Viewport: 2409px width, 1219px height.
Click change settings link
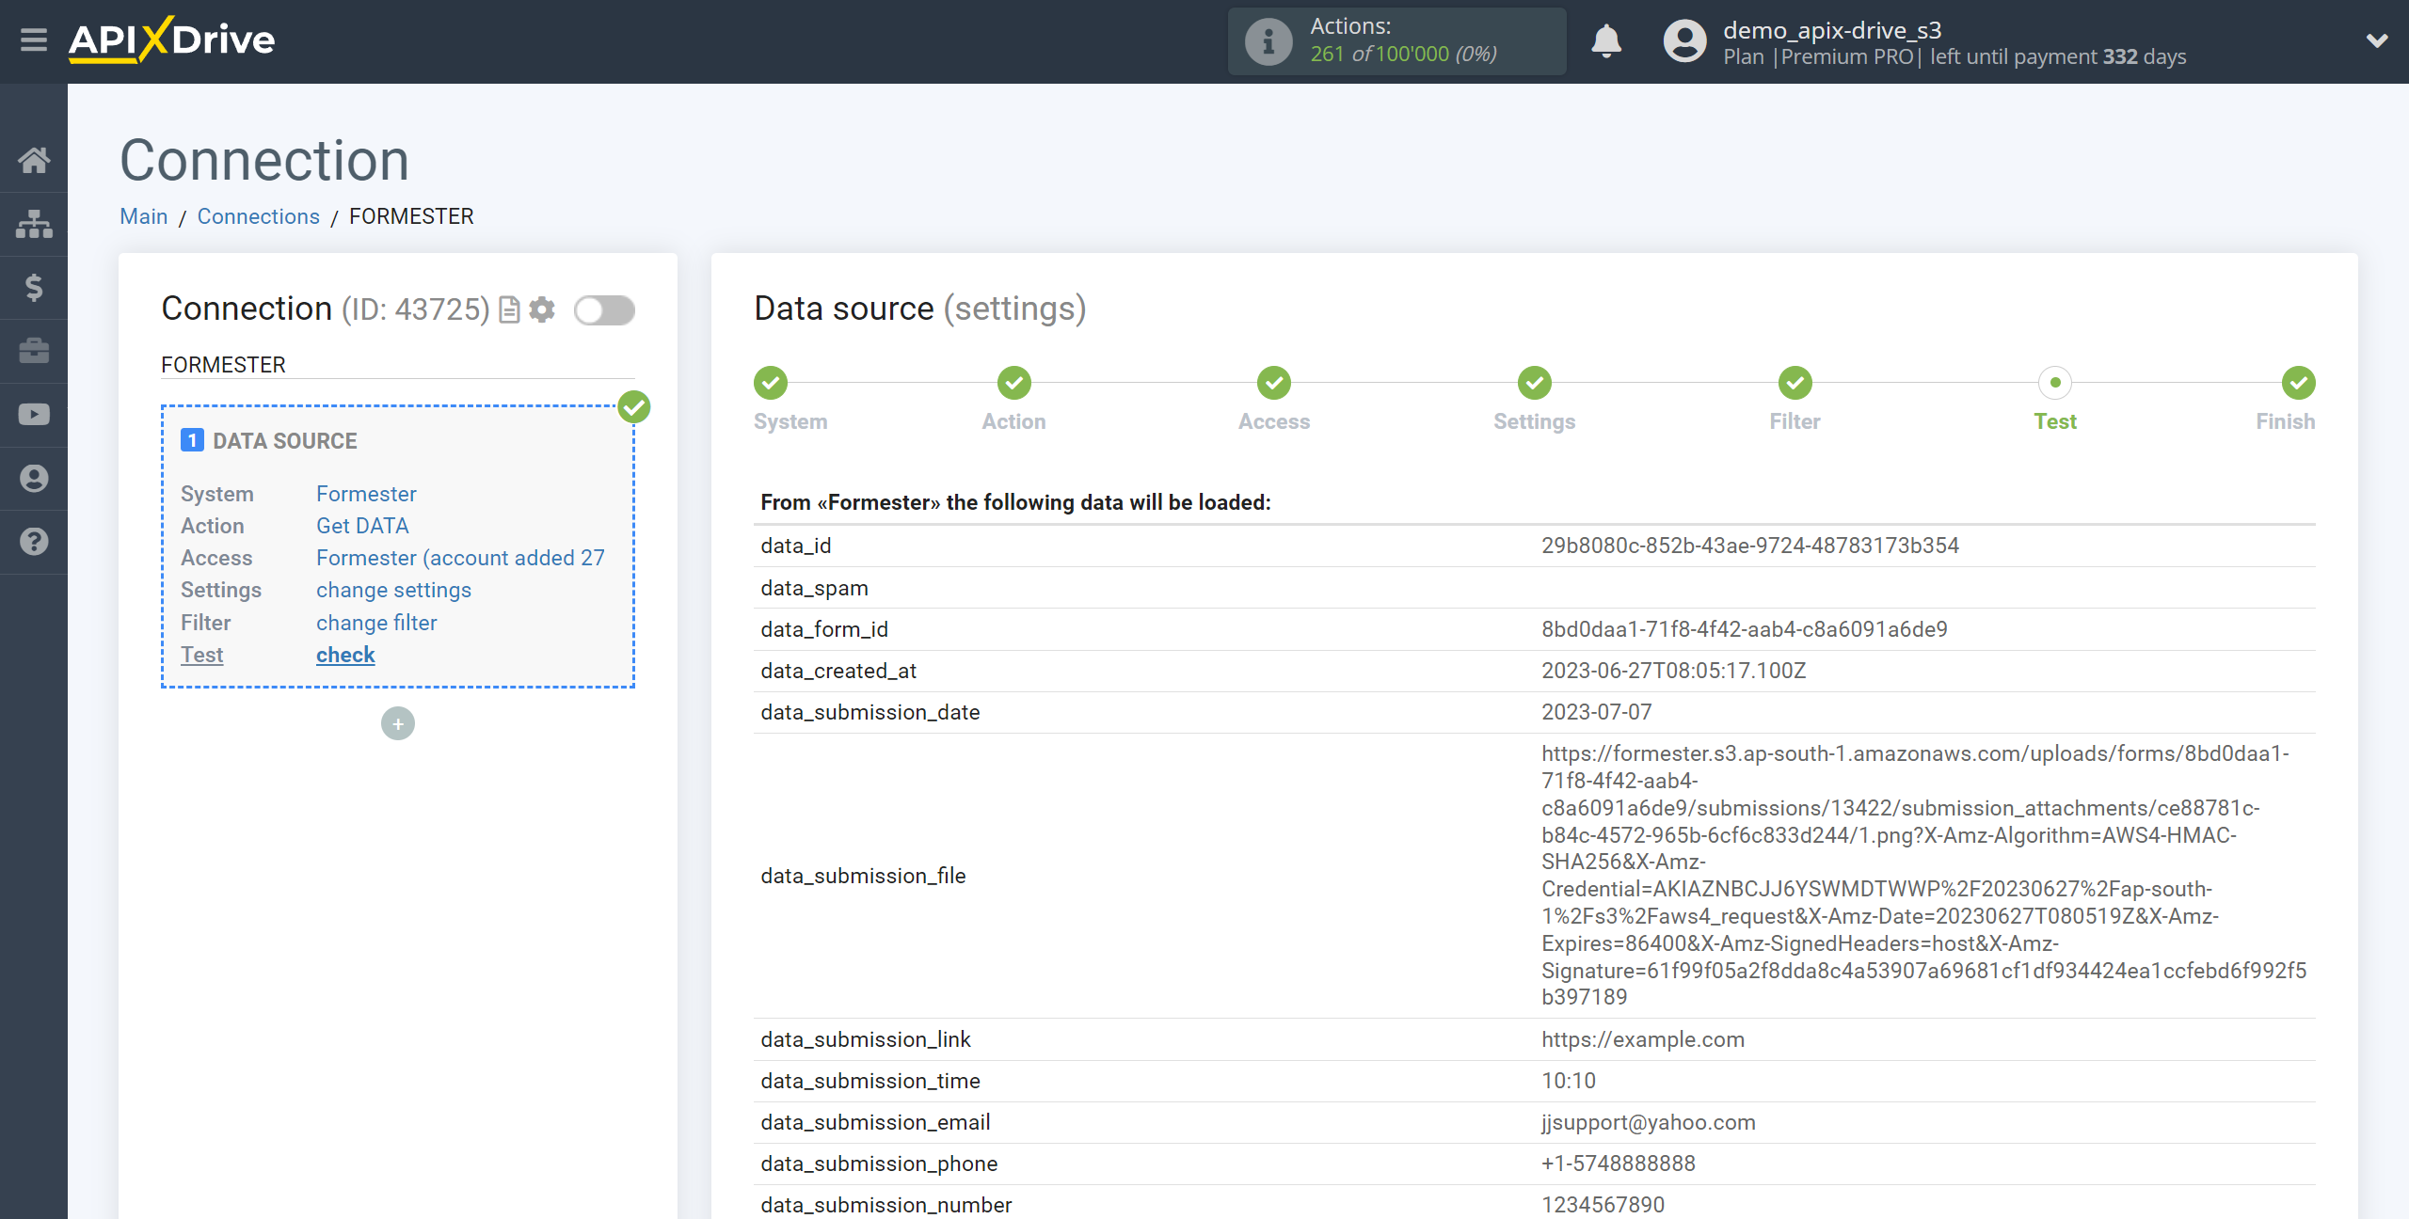point(393,590)
